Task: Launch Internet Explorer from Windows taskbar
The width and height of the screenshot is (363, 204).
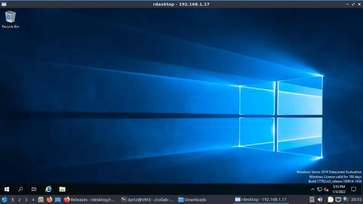Action: pos(48,189)
